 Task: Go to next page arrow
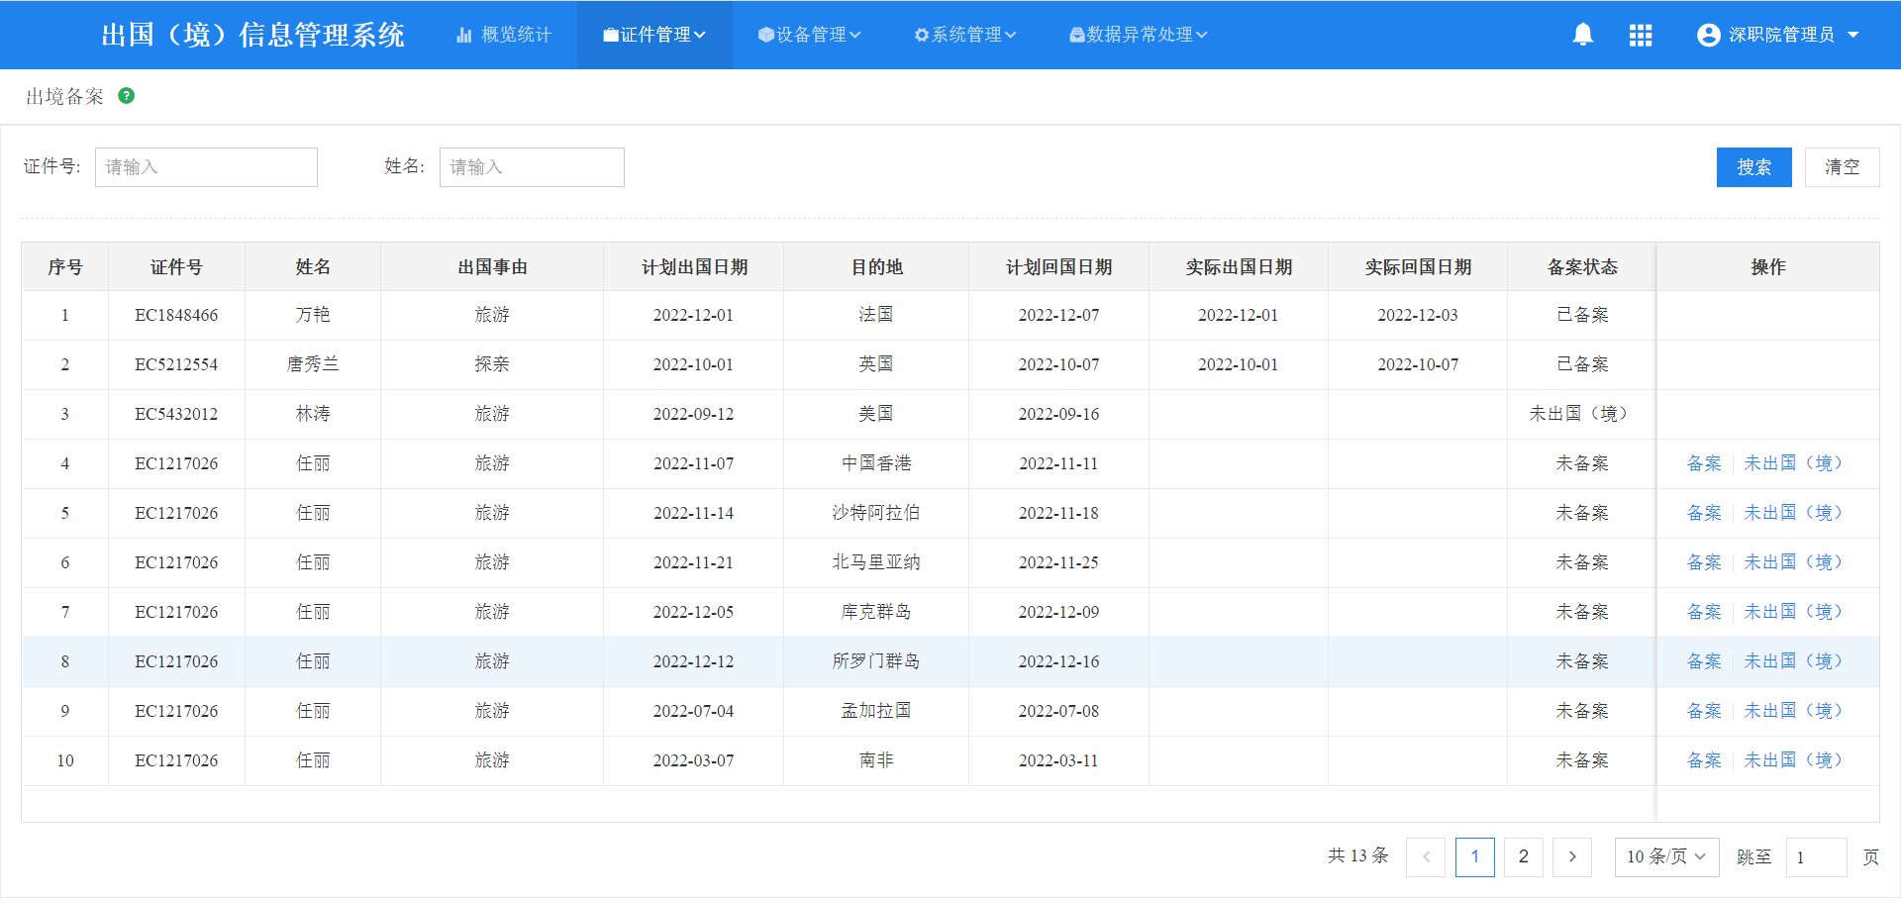point(1571,857)
